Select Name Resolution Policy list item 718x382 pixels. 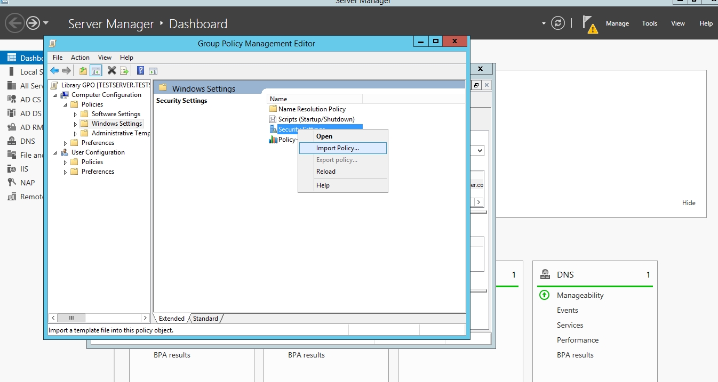pyautogui.click(x=312, y=109)
